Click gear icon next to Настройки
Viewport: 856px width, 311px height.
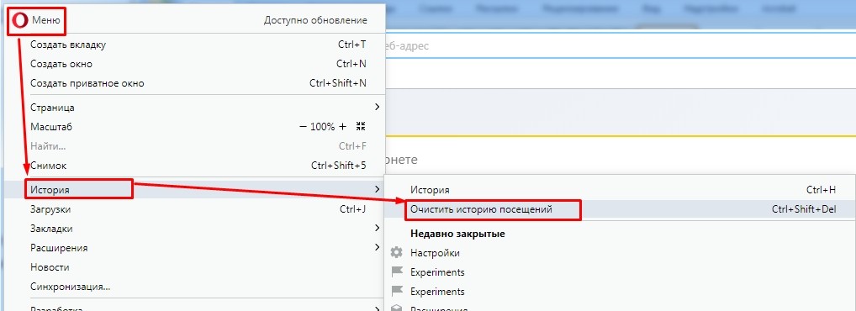(397, 253)
